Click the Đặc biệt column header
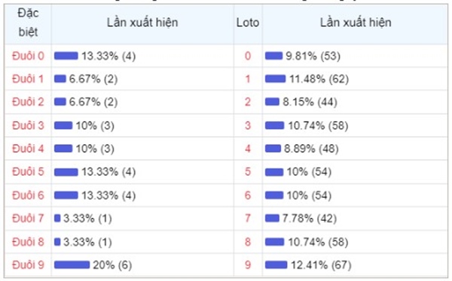 [x=28, y=23]
